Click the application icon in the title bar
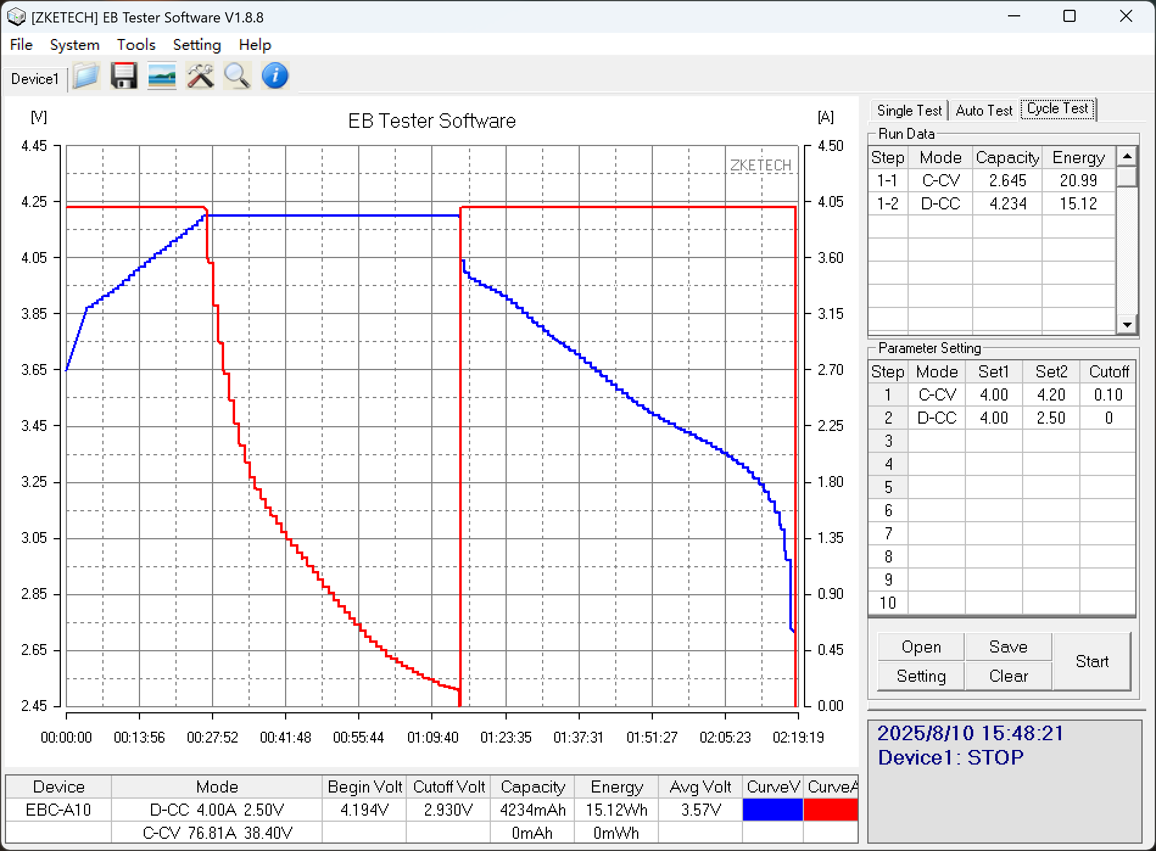 (x=16, y=17)
